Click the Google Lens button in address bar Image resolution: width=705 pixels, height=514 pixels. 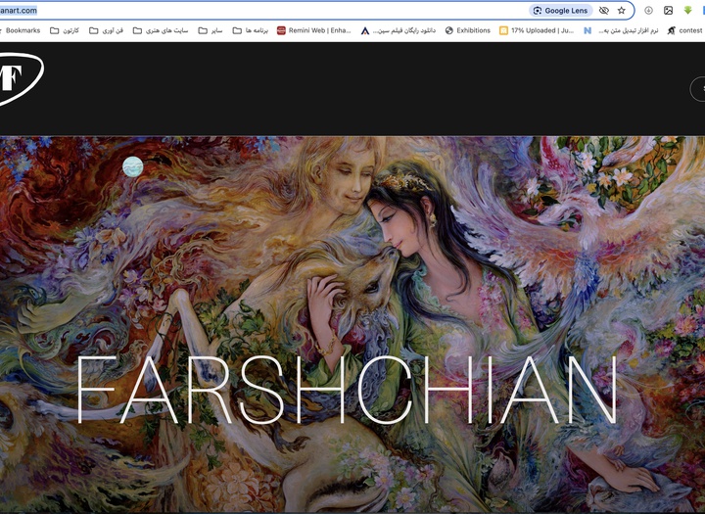pos(560,11)
